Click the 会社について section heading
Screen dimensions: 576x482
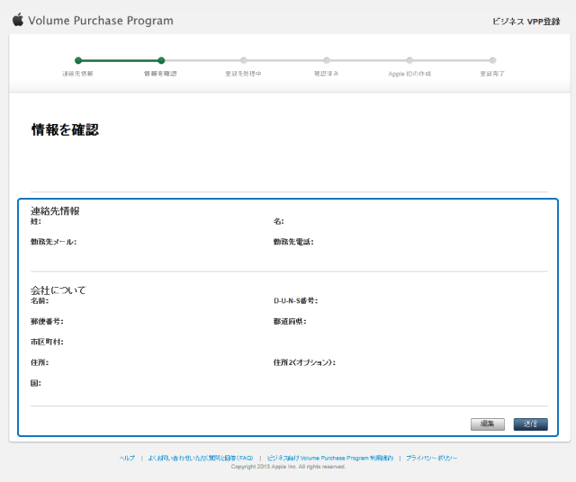coord(58,290)
